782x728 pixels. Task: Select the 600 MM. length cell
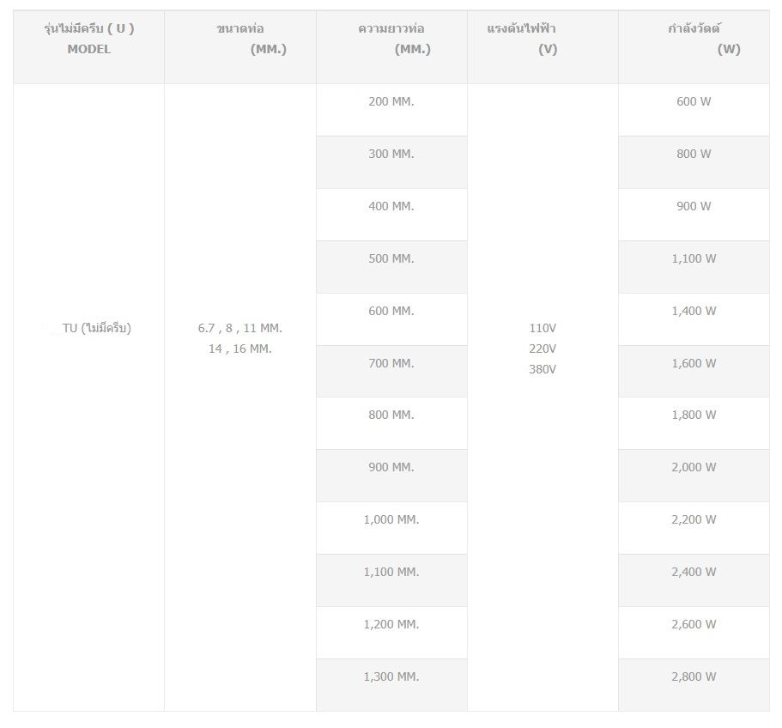(391, 319)
